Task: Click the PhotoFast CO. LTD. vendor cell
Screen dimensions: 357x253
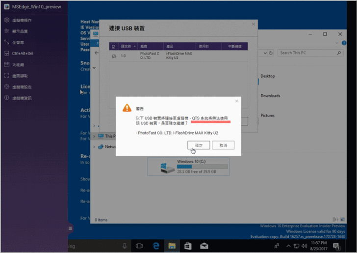Action: [x=150, y=56]
